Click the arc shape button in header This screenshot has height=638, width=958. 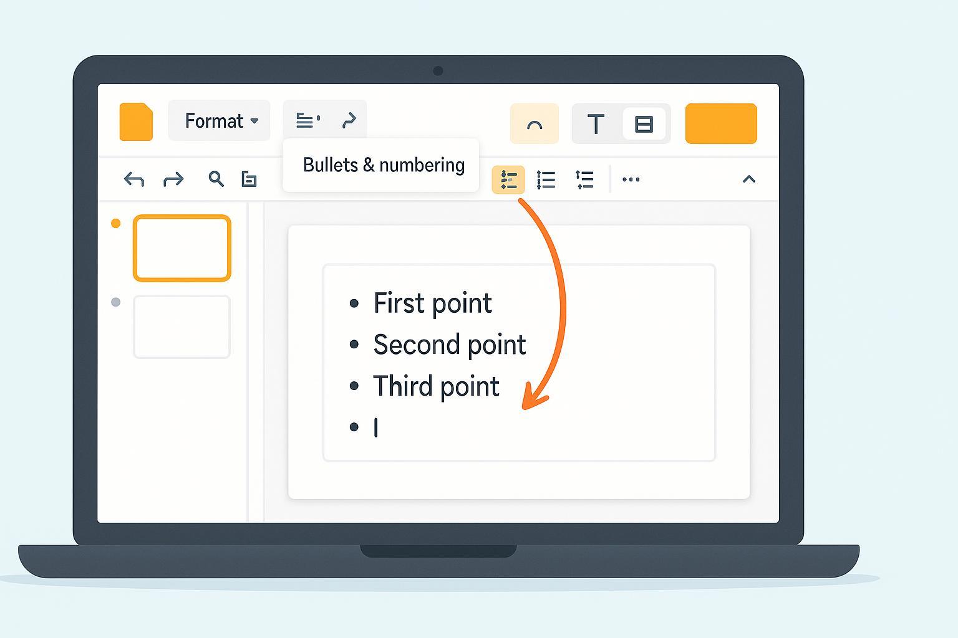coord(535,124)
